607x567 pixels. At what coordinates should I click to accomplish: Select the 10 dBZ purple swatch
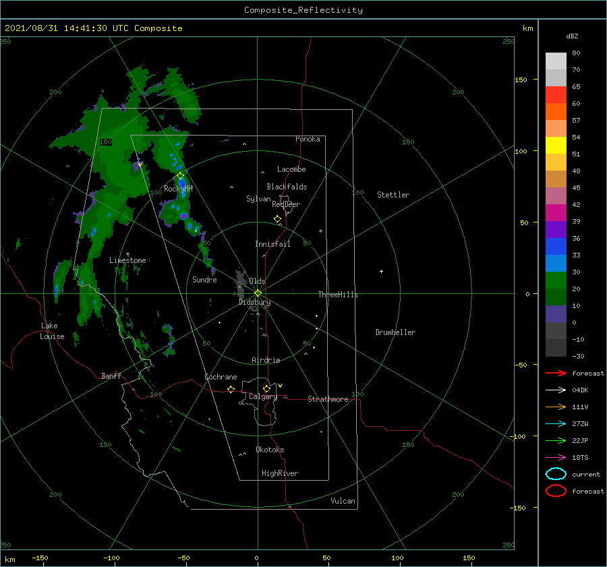click(556, 314)
